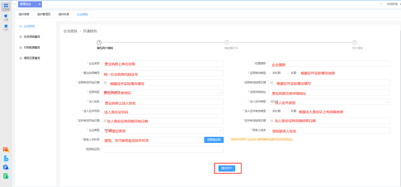The width and height of the screenshot is (401, 187).
Task: Expand the 企业类型 dropdown
Action: point(221,130)
